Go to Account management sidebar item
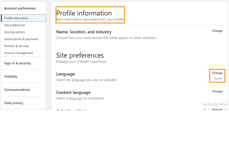The image size is (229, 143). pyautogui.click(x=19, y=53)
